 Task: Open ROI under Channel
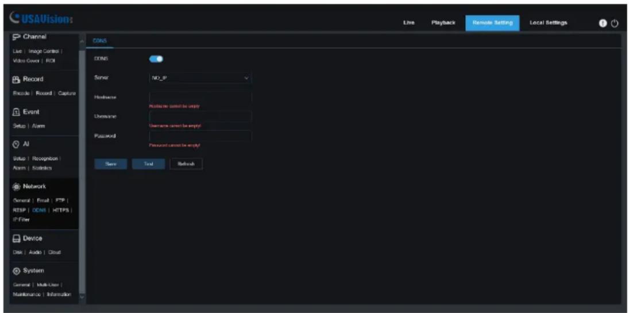pos(50,61)
